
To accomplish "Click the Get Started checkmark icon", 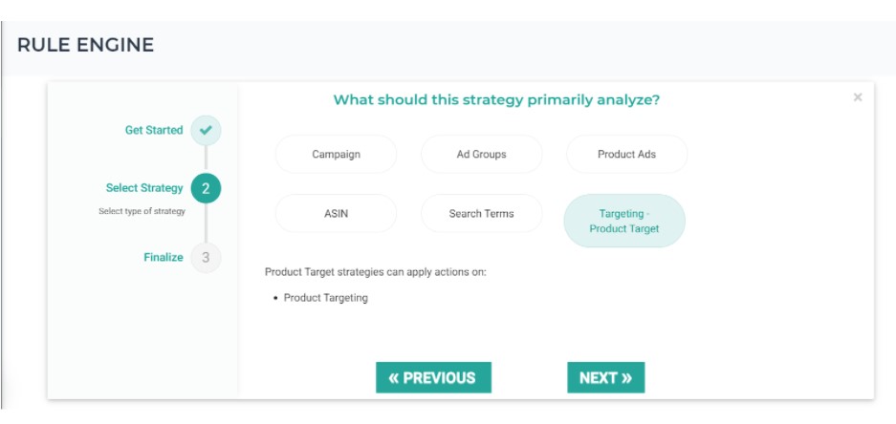I will 206,130.
